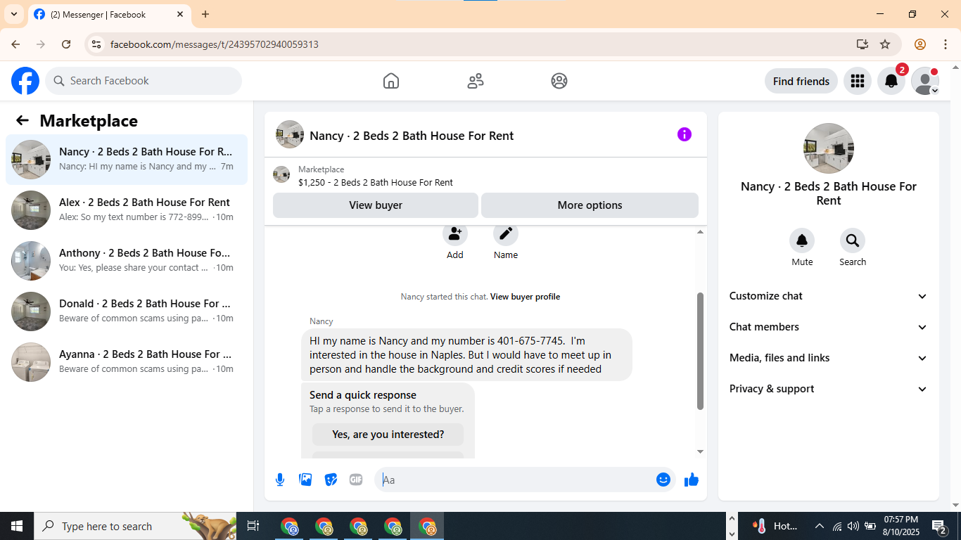Click the chat scroll up arrow
Image resolution: width=961 pixels, height=540 pixels.
click(700, 232)
